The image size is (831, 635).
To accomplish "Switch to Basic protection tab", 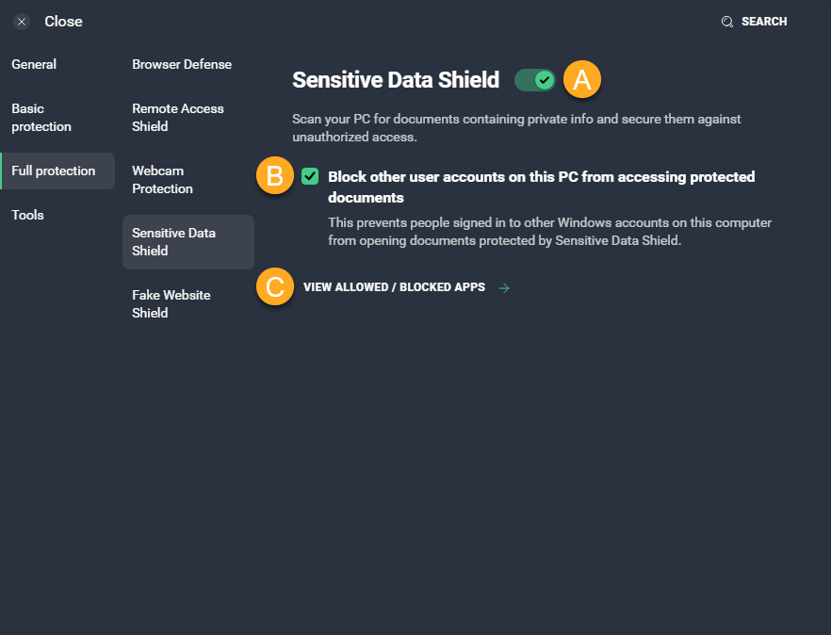I will [41, 118].
